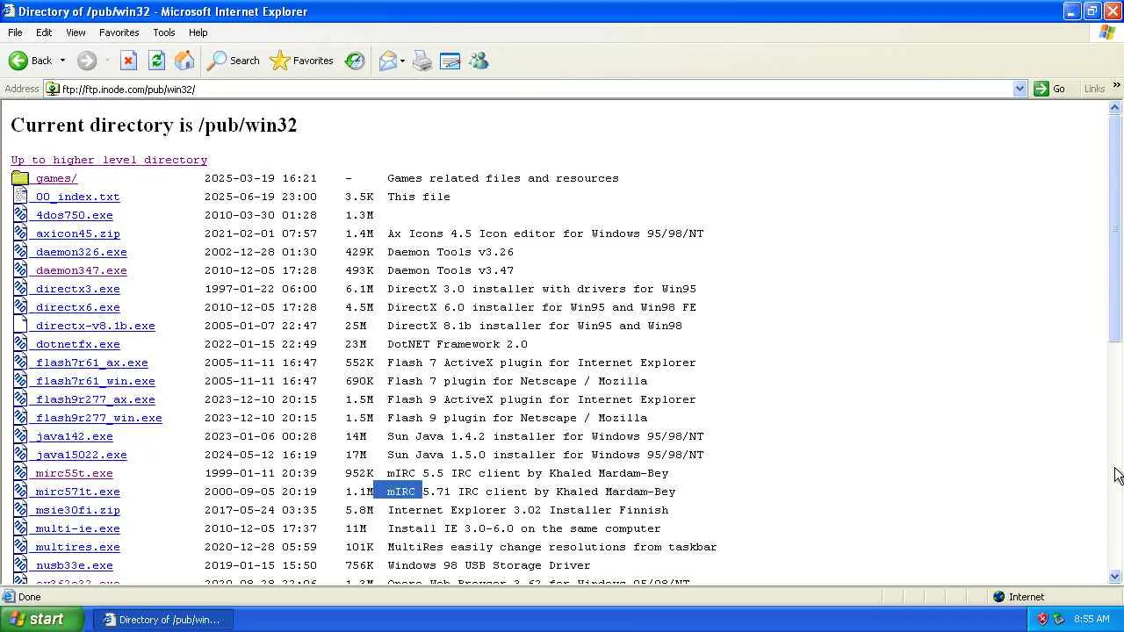Click the 'DotNET Framework 2.0' description text

pyautogui.click(x=458, y=344)
